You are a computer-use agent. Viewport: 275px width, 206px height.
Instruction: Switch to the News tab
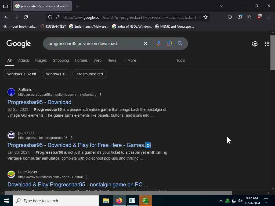point(112,60)
